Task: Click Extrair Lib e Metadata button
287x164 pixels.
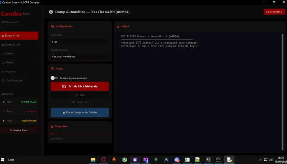Action: pyautogui.click(x=80, y=86)
